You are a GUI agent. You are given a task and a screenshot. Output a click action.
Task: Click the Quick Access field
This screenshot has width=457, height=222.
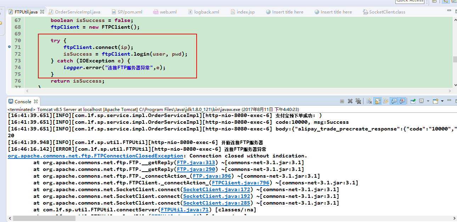[x=409, y=1]
